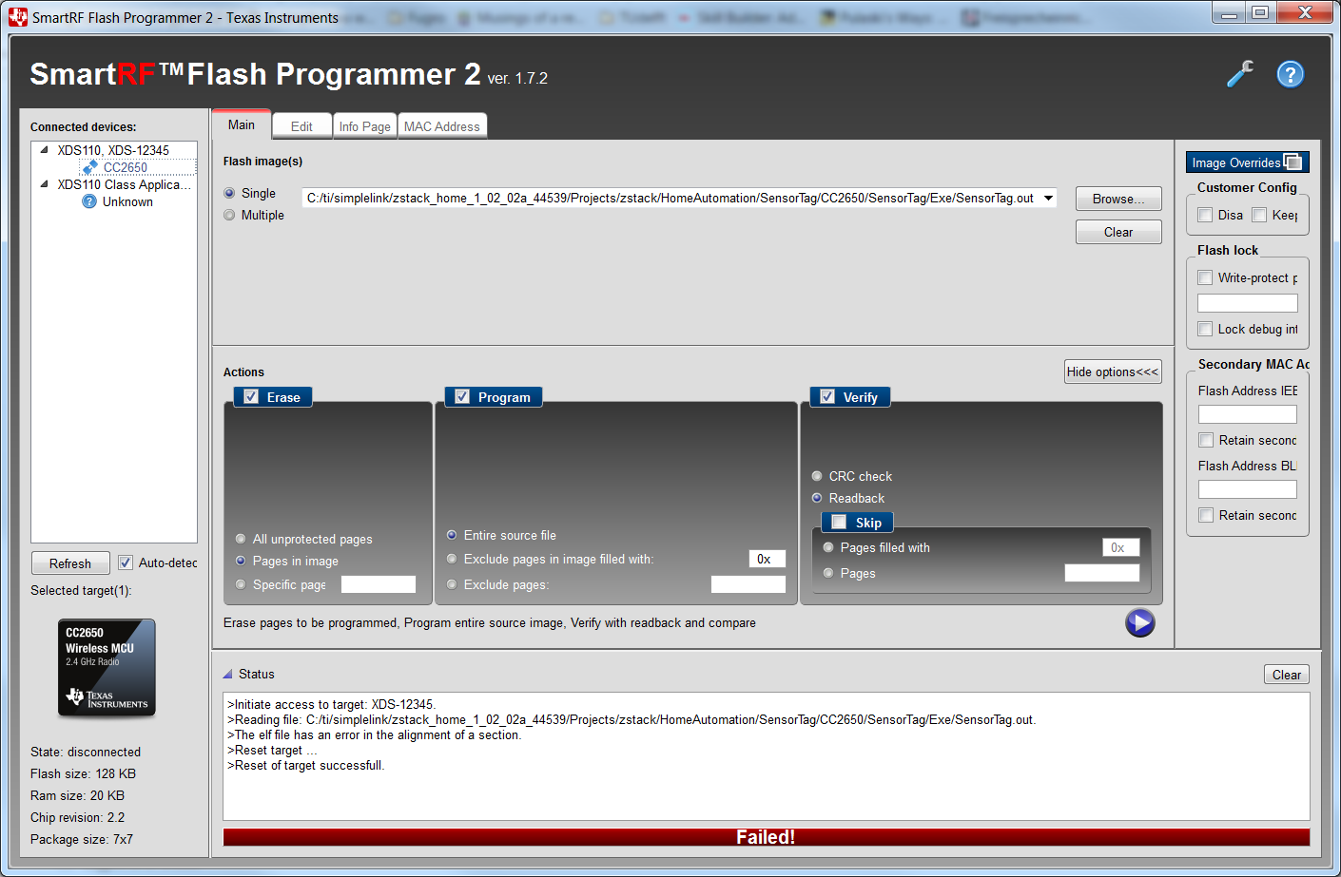Uncheck the Verify action checkbox
Image resolution: width=1341 pixels, height=877 pixels.
pyautogui.click(x=827, y=396)
